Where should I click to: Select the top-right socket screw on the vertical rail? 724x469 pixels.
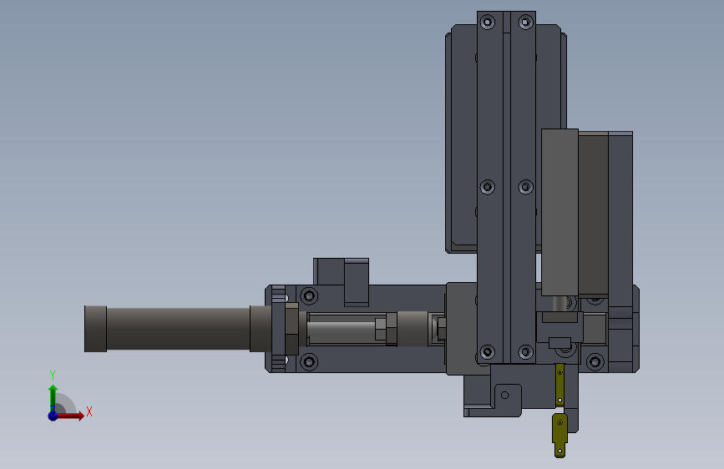tap(525, 22)
